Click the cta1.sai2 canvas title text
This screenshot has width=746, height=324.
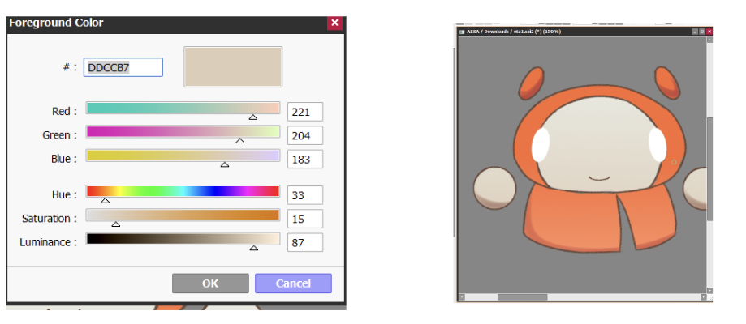click(x=514, y=32)
